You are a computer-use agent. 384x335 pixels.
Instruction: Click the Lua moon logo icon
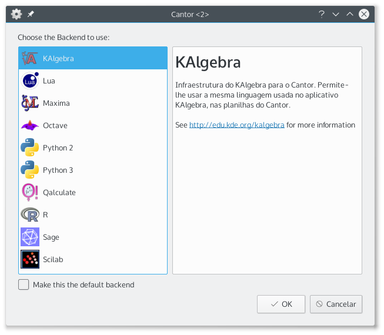click(29, 81)
